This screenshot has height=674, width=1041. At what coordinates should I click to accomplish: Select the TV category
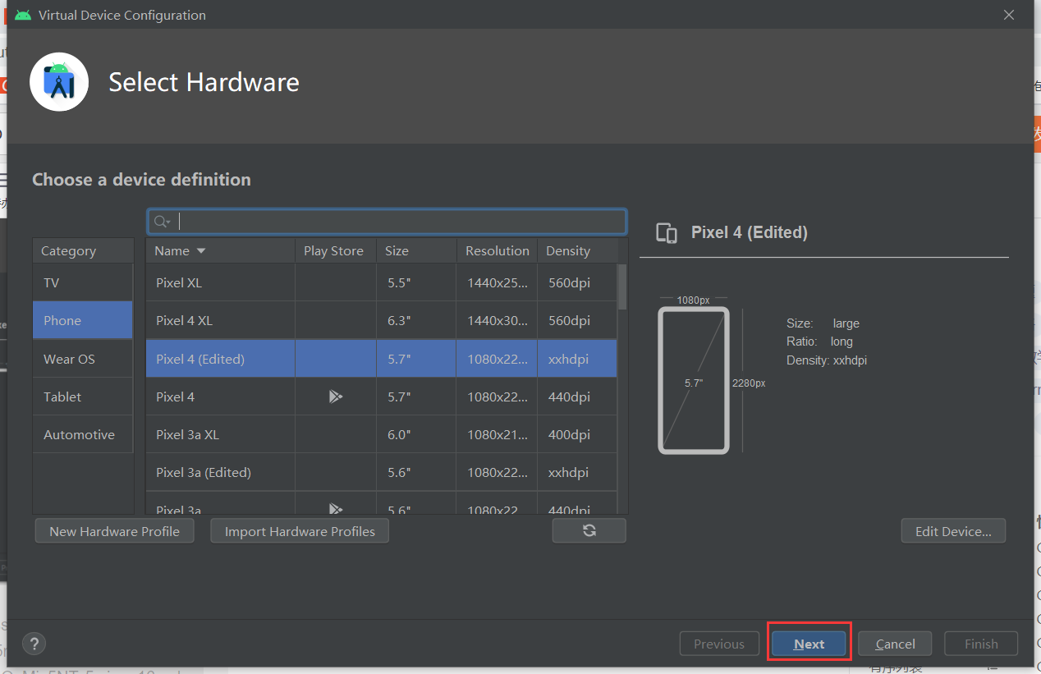click(83, 282)
